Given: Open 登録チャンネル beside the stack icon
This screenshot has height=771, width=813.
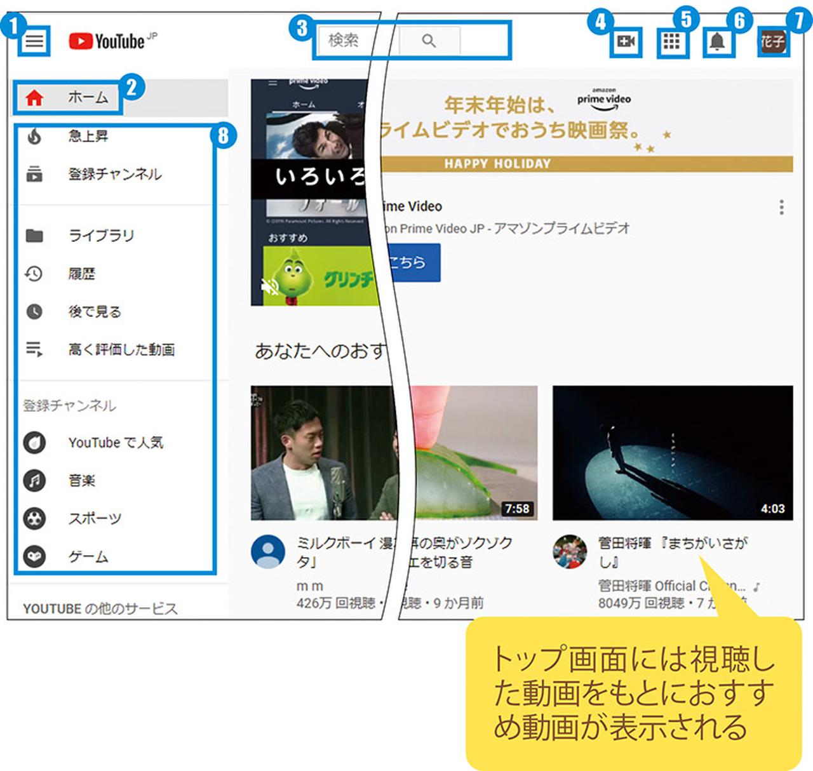Looking at the screenshot, I should point(115,173).
